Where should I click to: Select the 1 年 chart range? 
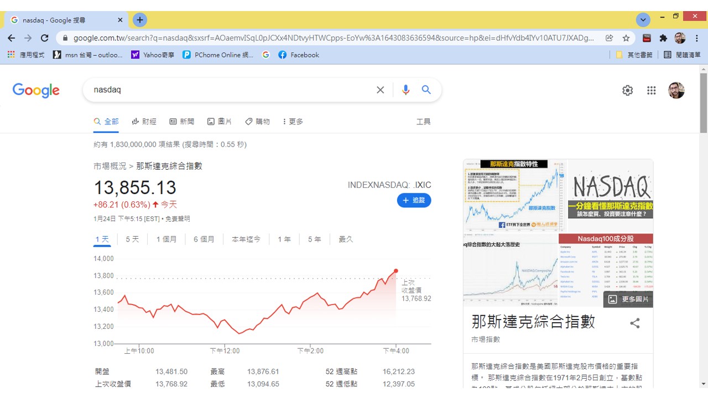(284, 239)
